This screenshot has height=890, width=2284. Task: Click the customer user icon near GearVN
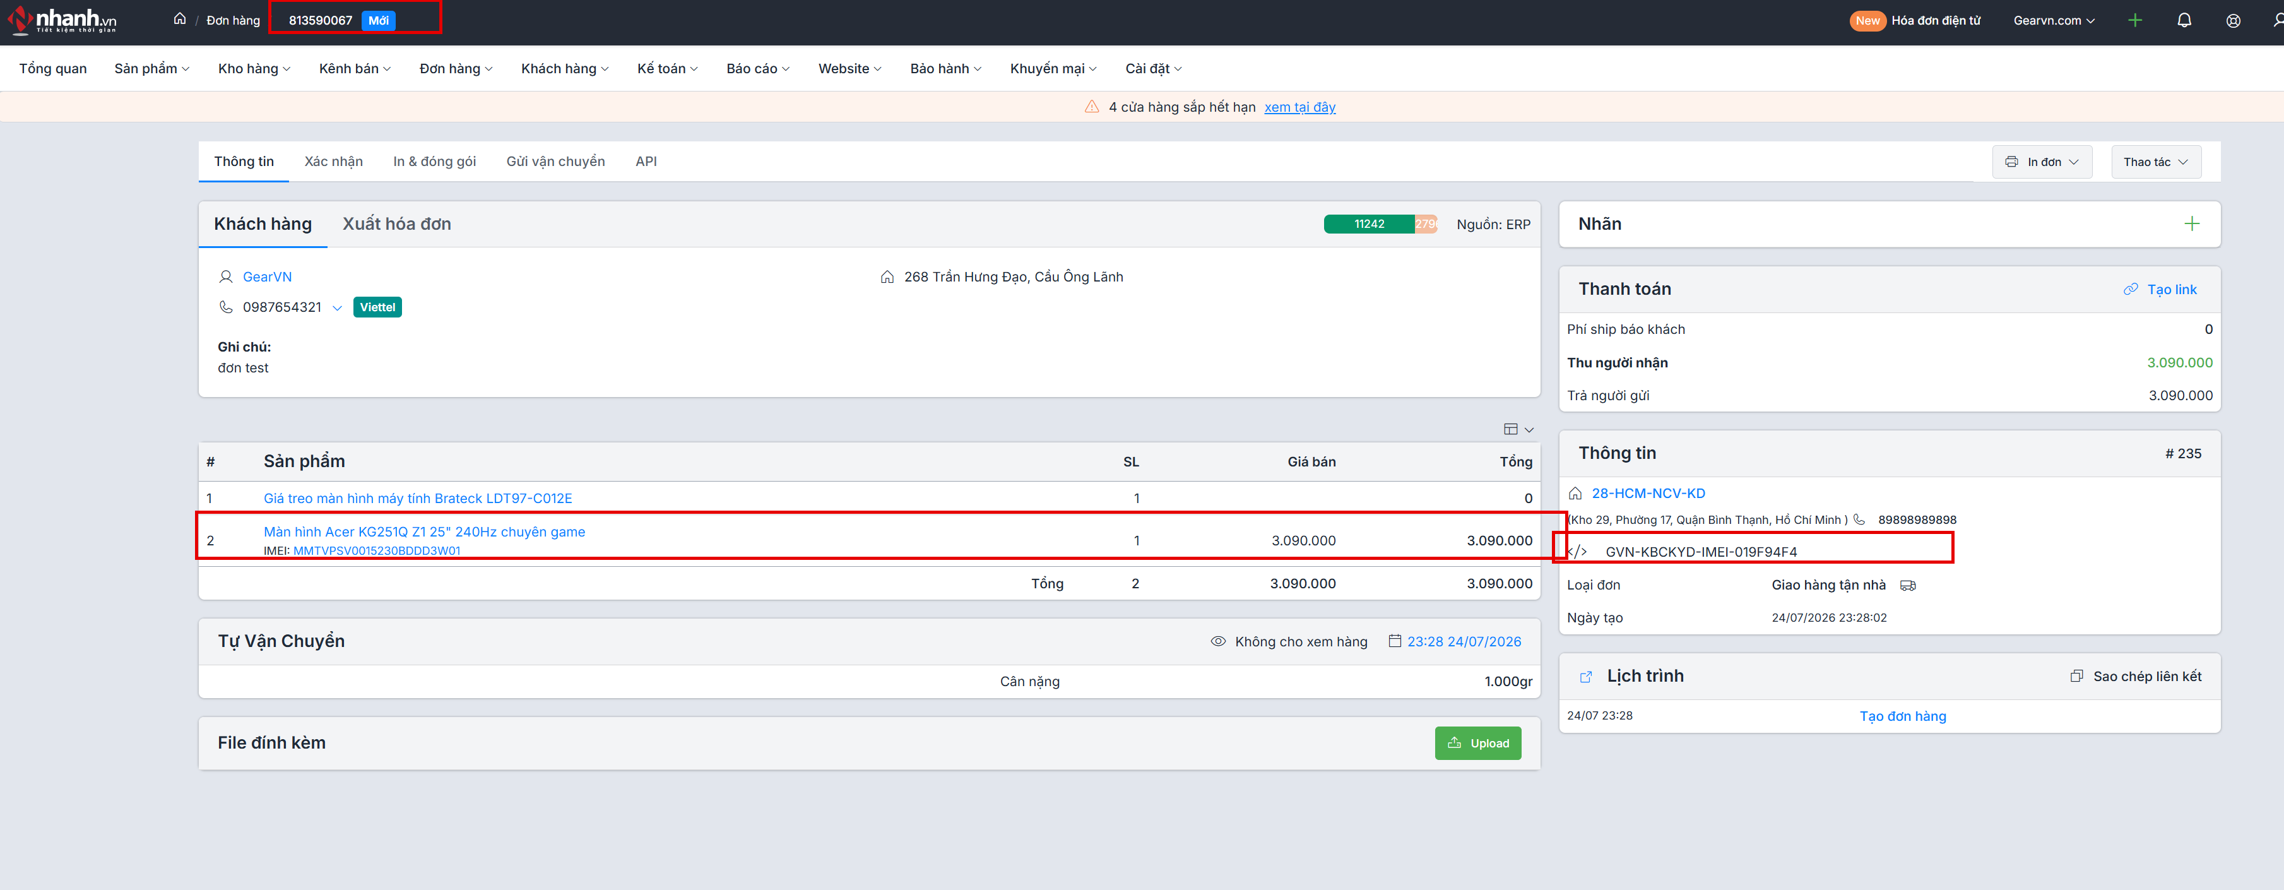[225, 278]
